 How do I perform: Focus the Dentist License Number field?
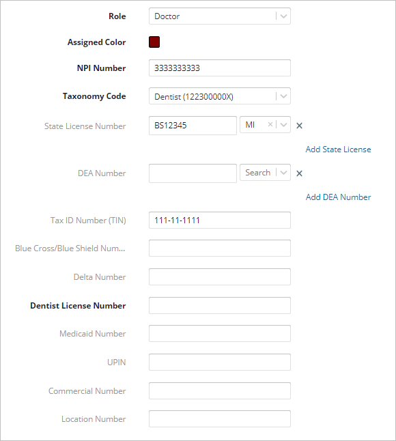tap(220, 305)
